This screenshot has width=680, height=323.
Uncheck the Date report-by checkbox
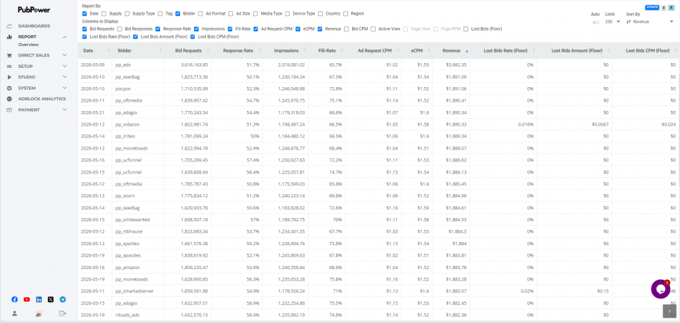(84, 13)
